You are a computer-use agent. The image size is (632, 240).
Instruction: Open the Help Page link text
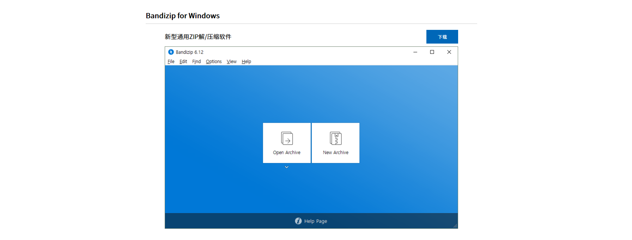[x=316, y=221]
